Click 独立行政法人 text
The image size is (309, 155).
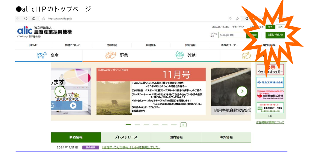click(x=43, y=28)
